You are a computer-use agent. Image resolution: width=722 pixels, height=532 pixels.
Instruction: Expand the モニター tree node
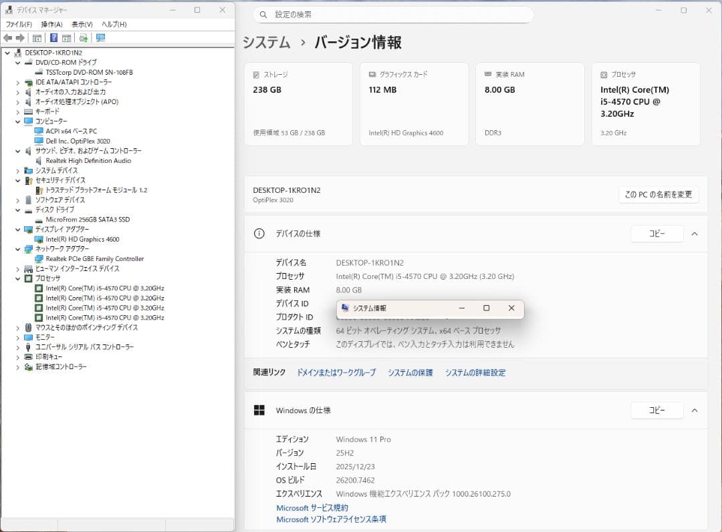point(17,338)
